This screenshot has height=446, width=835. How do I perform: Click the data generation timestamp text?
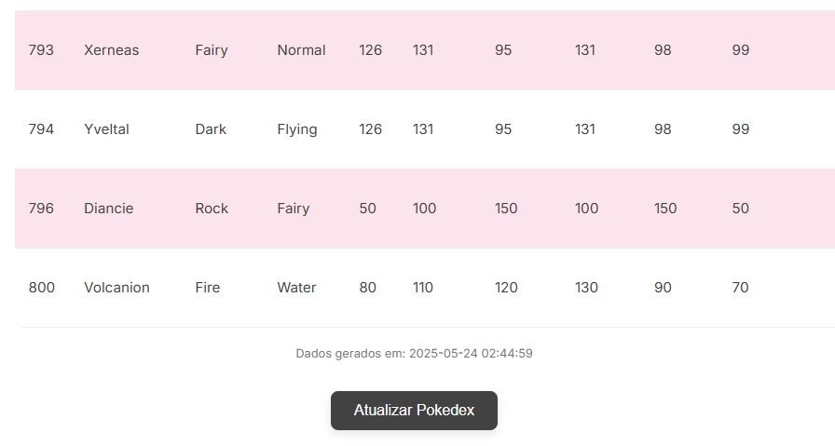414,354
